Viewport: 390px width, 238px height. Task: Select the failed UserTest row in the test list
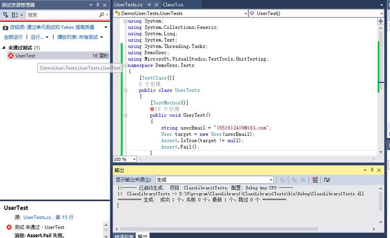(58, 55)
